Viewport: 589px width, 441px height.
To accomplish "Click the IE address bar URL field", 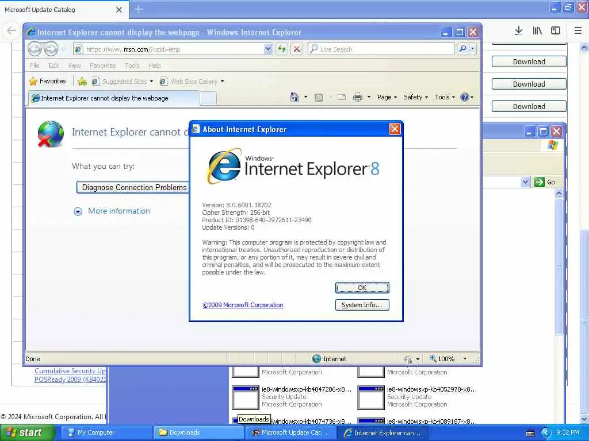I will coord(169,49).
